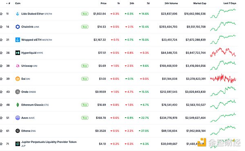
Task: Click Hyperliquid red 7-day sparkline chart
Action: 223,53
